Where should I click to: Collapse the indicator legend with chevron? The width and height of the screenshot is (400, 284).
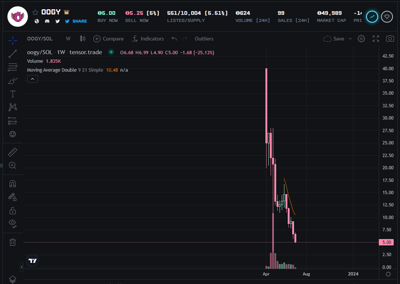[32, 79]
